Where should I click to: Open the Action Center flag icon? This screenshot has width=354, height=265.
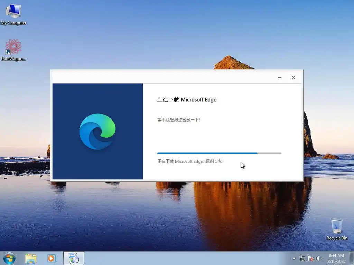point(311,258)
